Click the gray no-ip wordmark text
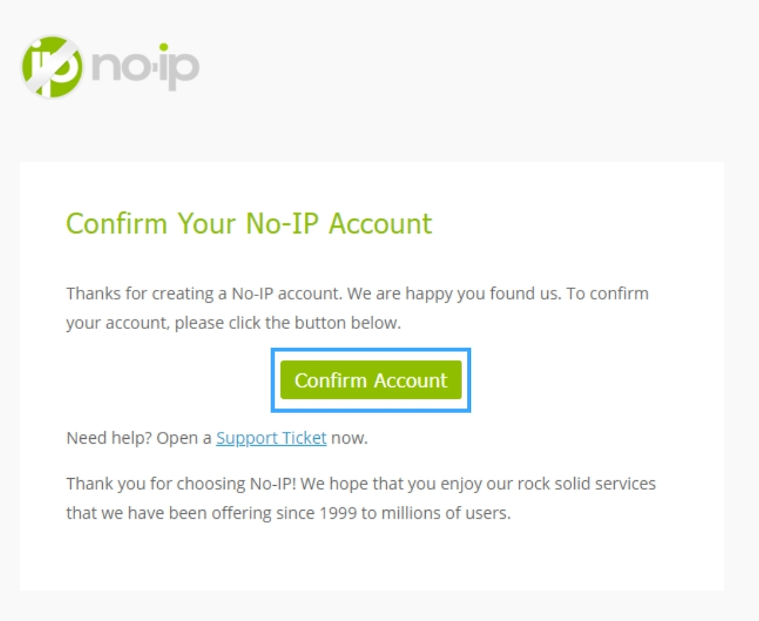The width and height of the screenshot is (759, 621). 146,68
